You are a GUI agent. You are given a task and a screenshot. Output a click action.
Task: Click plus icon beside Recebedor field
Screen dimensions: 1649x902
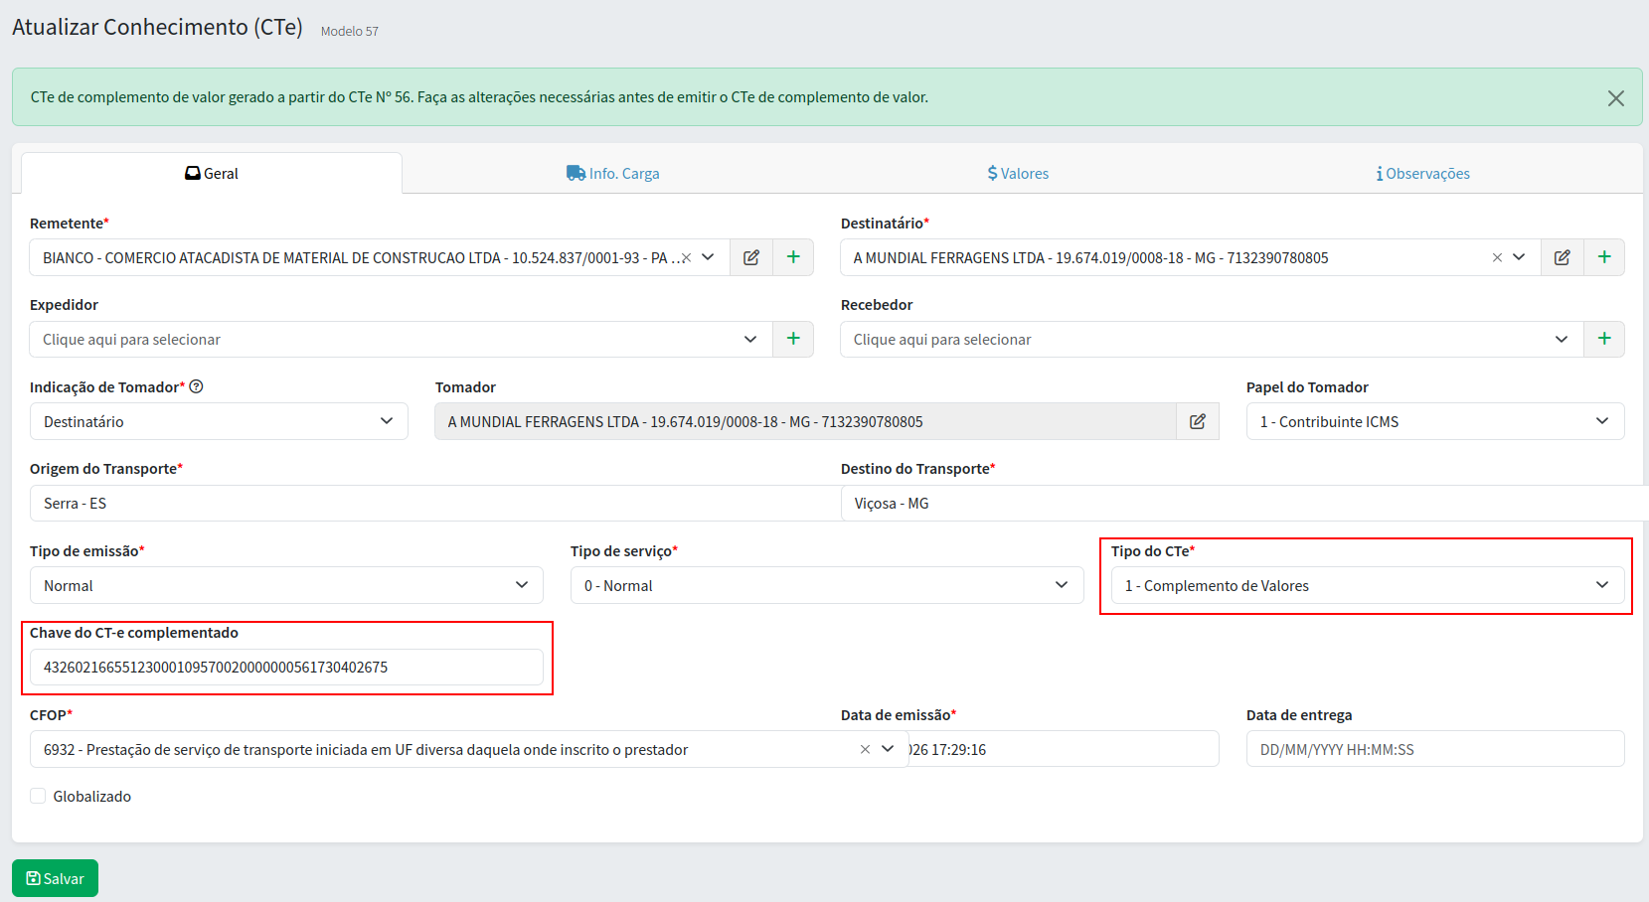pos(1604,339)
